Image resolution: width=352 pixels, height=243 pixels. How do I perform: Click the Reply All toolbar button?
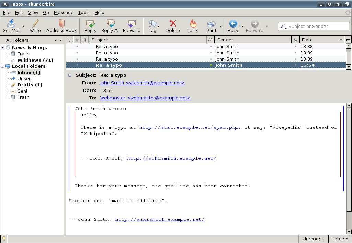point(110,26)
